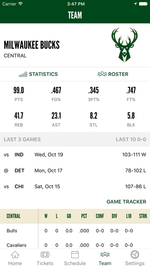
Task: Tap the Wi-Fi status bar icon
Action: 21,4
